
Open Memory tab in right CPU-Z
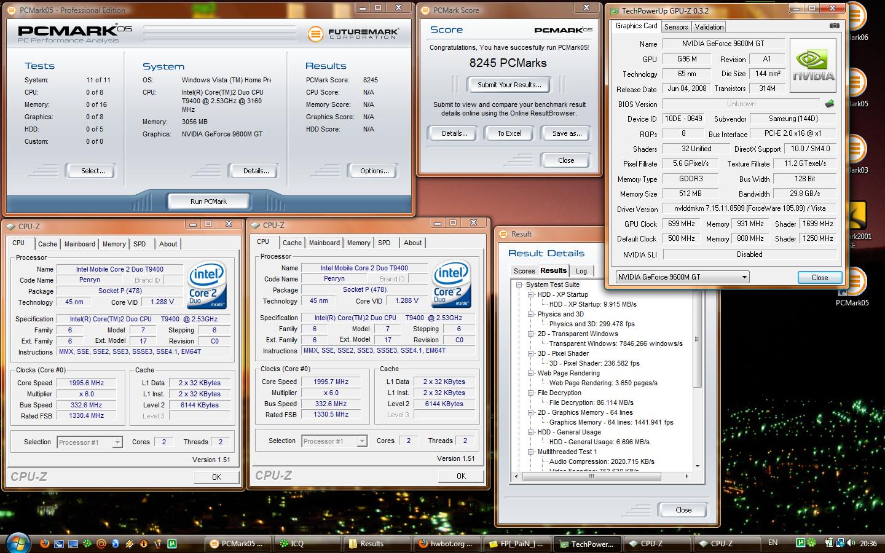click(359, 243)
